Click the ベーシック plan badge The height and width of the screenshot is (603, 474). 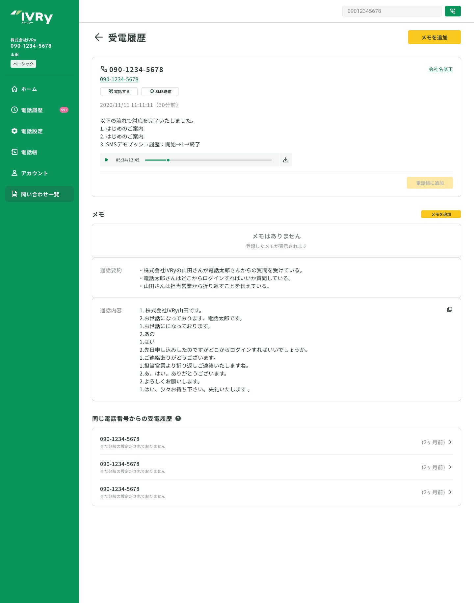(x=23, y=64)
